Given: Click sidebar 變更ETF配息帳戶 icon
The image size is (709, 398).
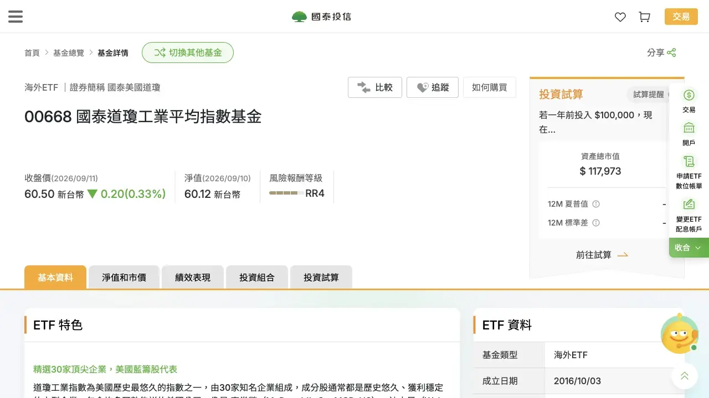Looking at the screenshot, I should 689,205.
